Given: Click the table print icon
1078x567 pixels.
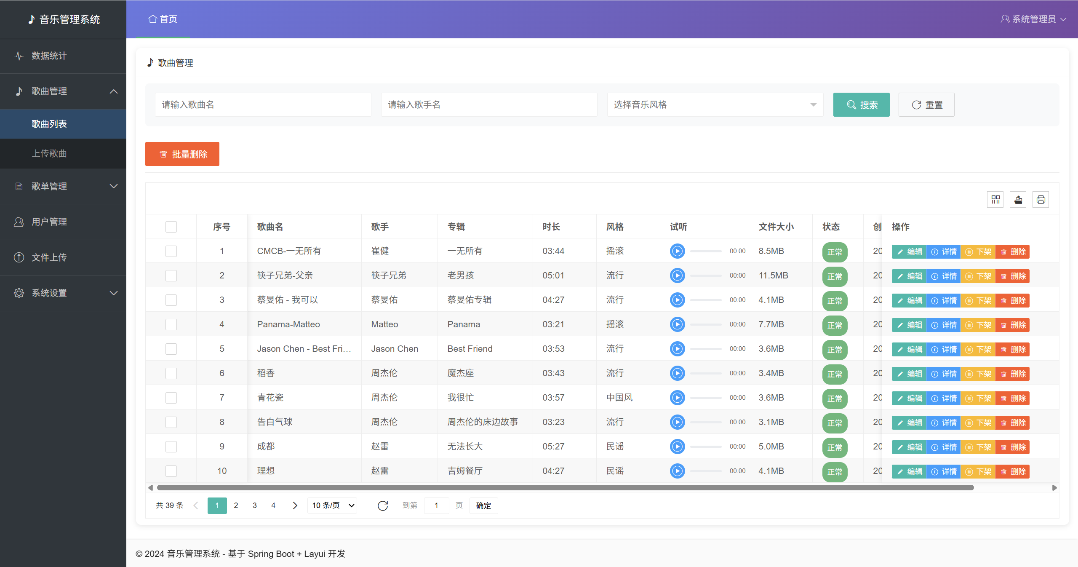Looking at the screenshot, I should [x=1041, y=199].
